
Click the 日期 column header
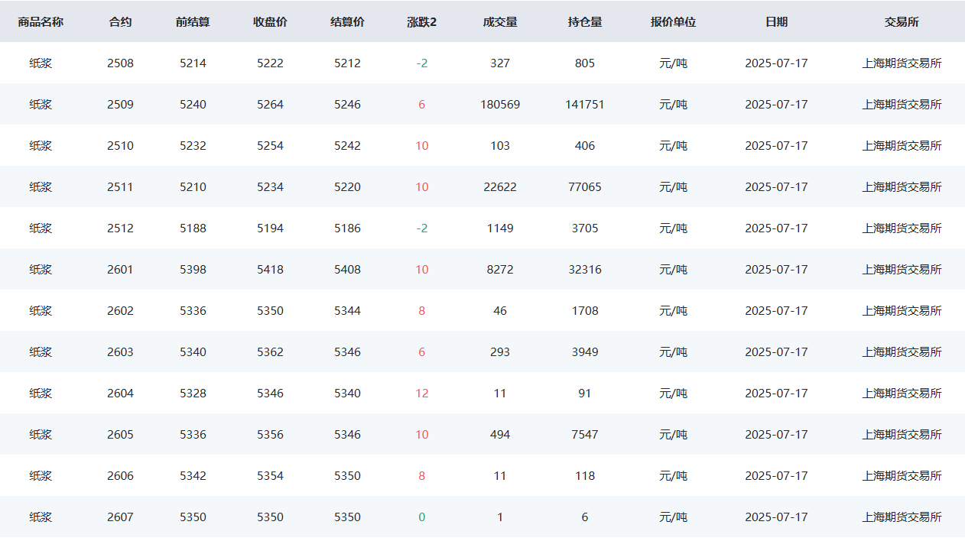[776, 22]
